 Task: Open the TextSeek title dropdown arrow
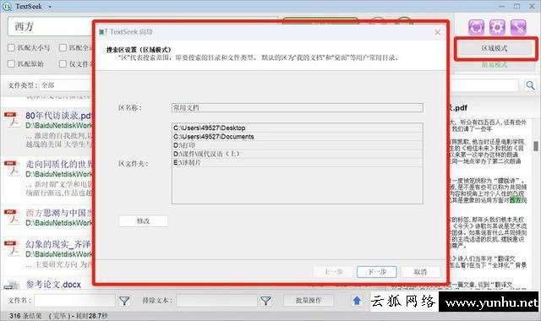50,7
